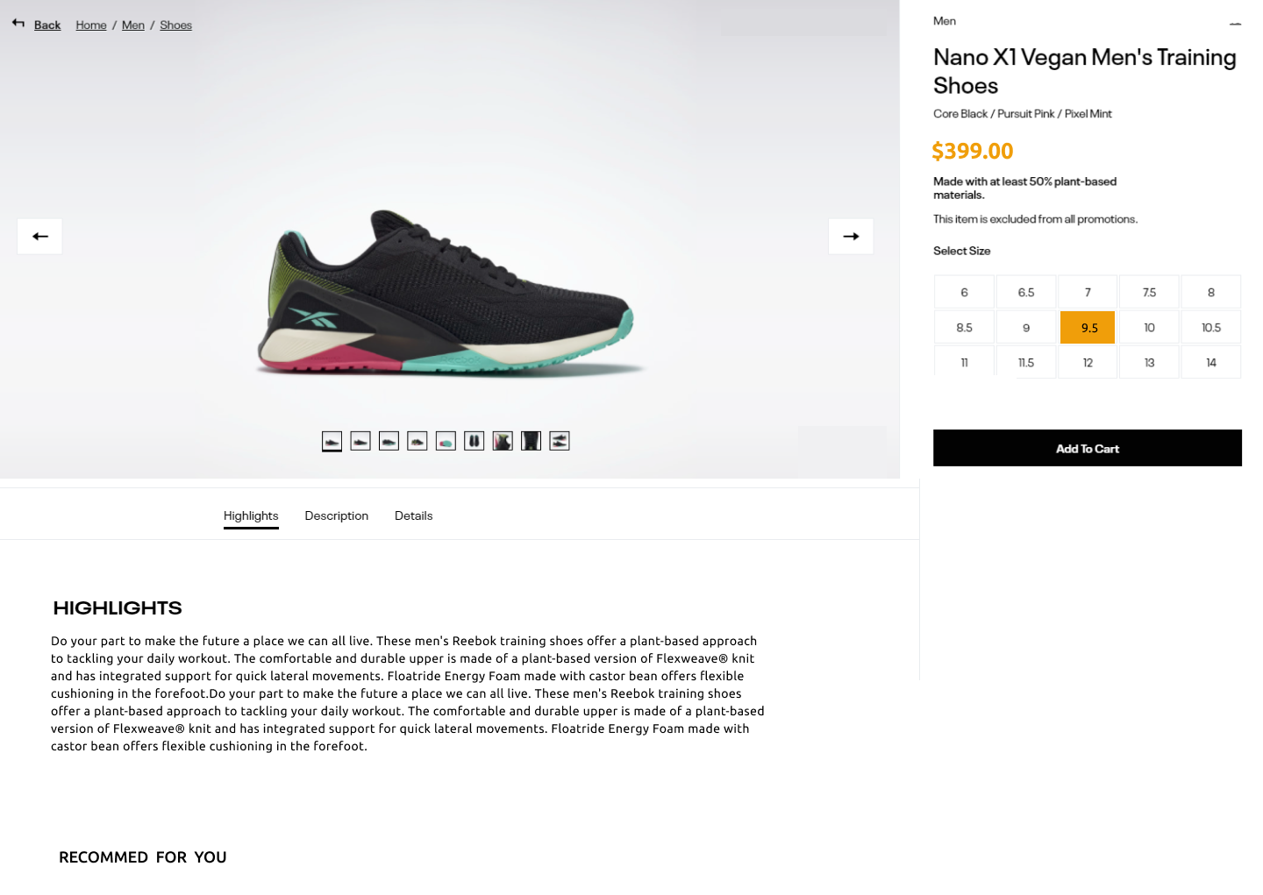Select the side-profile shoe thumbnail
Image resolution: width=1263 pixels, height=895 pixels.
pos(332,441)
